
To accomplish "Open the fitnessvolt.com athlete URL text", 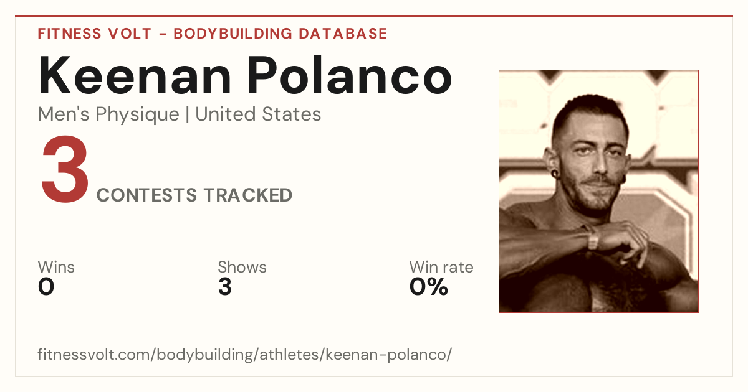I will (x=245, y=355).
